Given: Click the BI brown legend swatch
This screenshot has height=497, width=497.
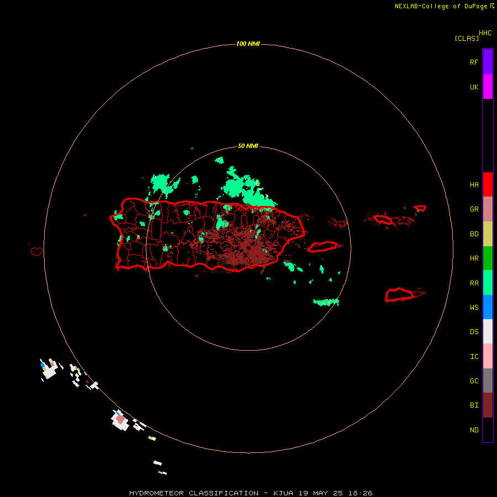Looking at the screenshot, I should 488,405.
